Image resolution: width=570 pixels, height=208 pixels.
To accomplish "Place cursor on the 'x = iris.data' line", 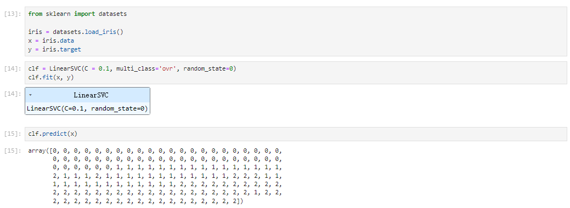I will click(x=51, y=41).
